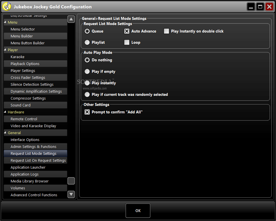
Task: Open Menu Selector settings
Action: coord(35,29)
